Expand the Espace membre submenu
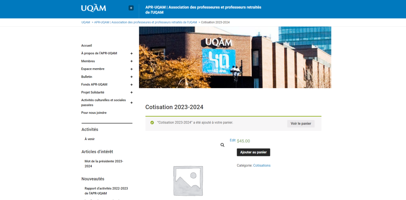The width and height of the screenshot is (406, 200). [x=131, y=69]
